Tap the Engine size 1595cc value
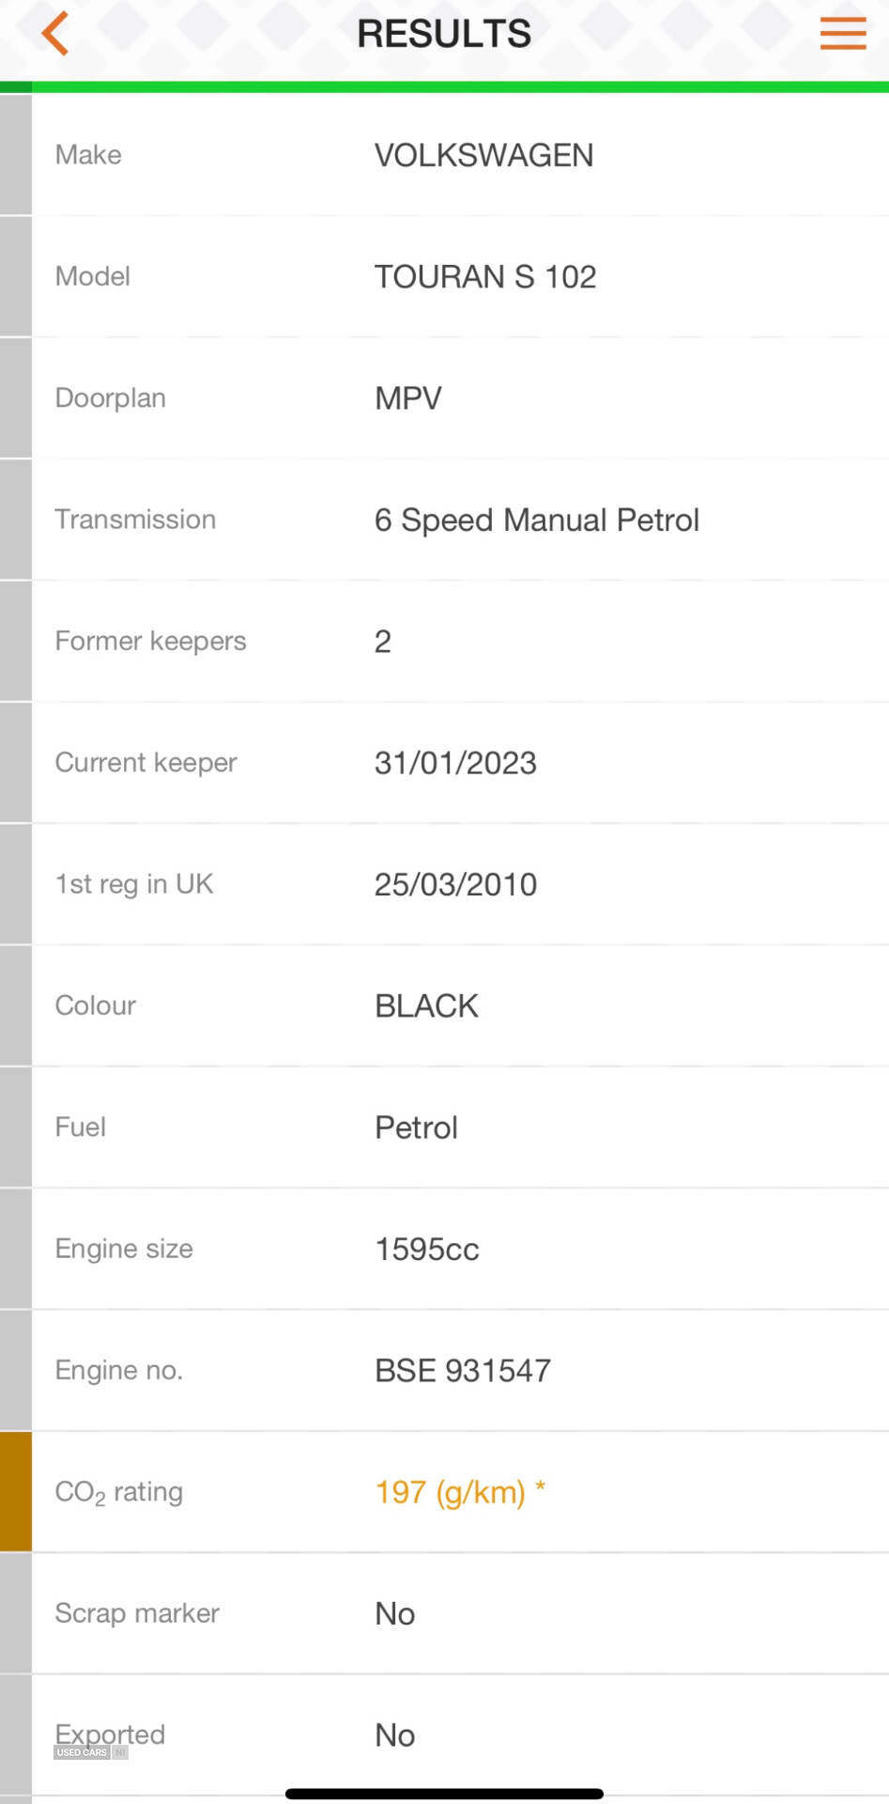 pyautogui.click(x=427, y=1249)
